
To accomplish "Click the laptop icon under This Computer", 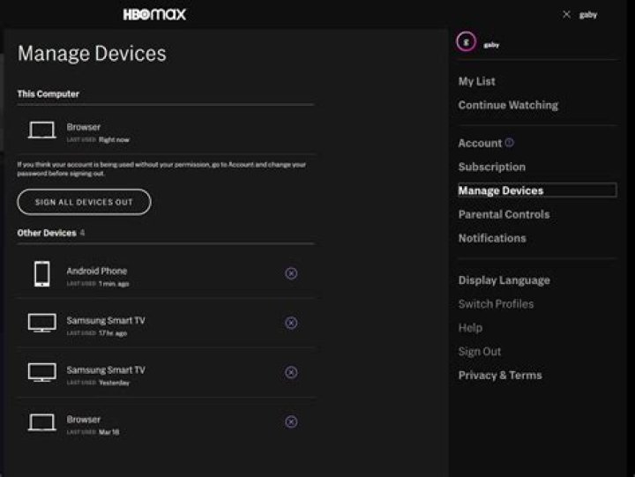I will (x=41, y=130).
